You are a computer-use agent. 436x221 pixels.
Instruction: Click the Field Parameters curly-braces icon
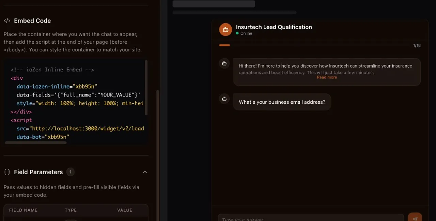[6, 172]
